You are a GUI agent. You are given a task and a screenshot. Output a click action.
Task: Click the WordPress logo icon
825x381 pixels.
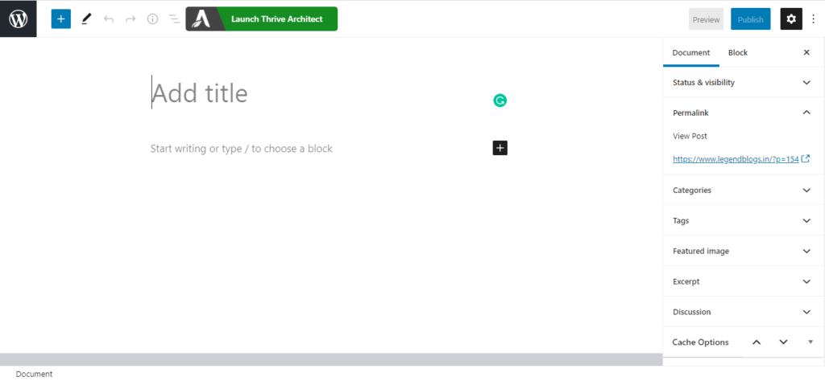[x=19, y=19]
